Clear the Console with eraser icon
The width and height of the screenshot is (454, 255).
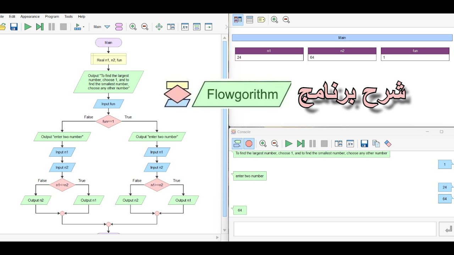coord(388,143)
